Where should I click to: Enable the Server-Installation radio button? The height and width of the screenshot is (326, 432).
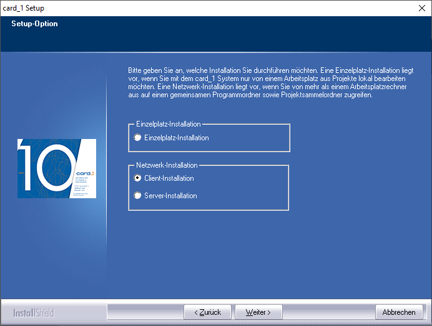tap(138, 196)
